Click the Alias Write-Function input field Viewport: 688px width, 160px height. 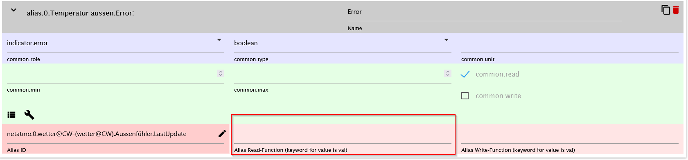coord(570,134)
